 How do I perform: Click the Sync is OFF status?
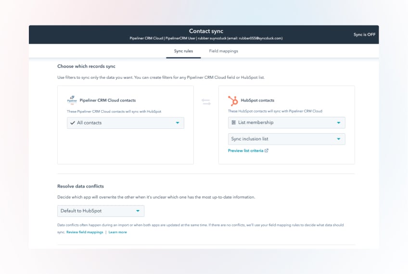(x=364, y=35)
